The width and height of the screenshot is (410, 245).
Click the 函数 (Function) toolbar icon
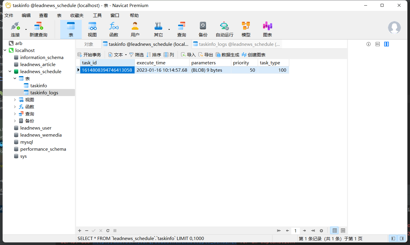[x=114, y=29]
